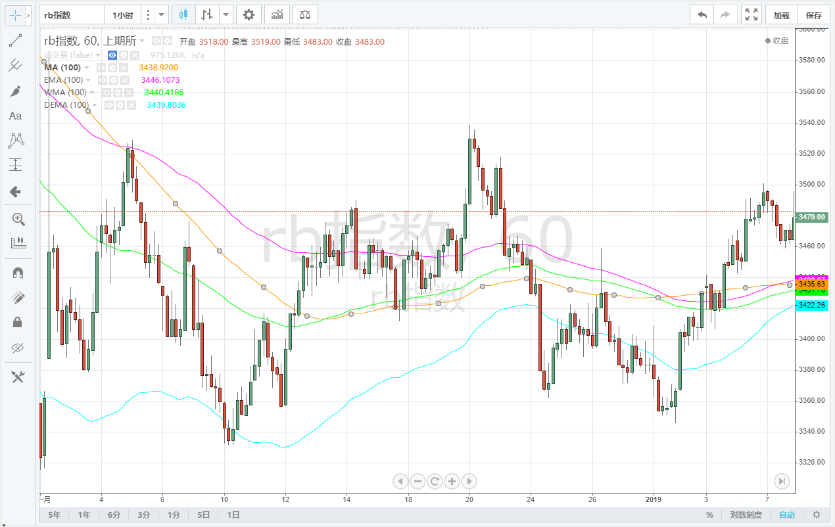
Task: Expand the WMA (100) legend dropdown
Action: (x=93, y=93)
